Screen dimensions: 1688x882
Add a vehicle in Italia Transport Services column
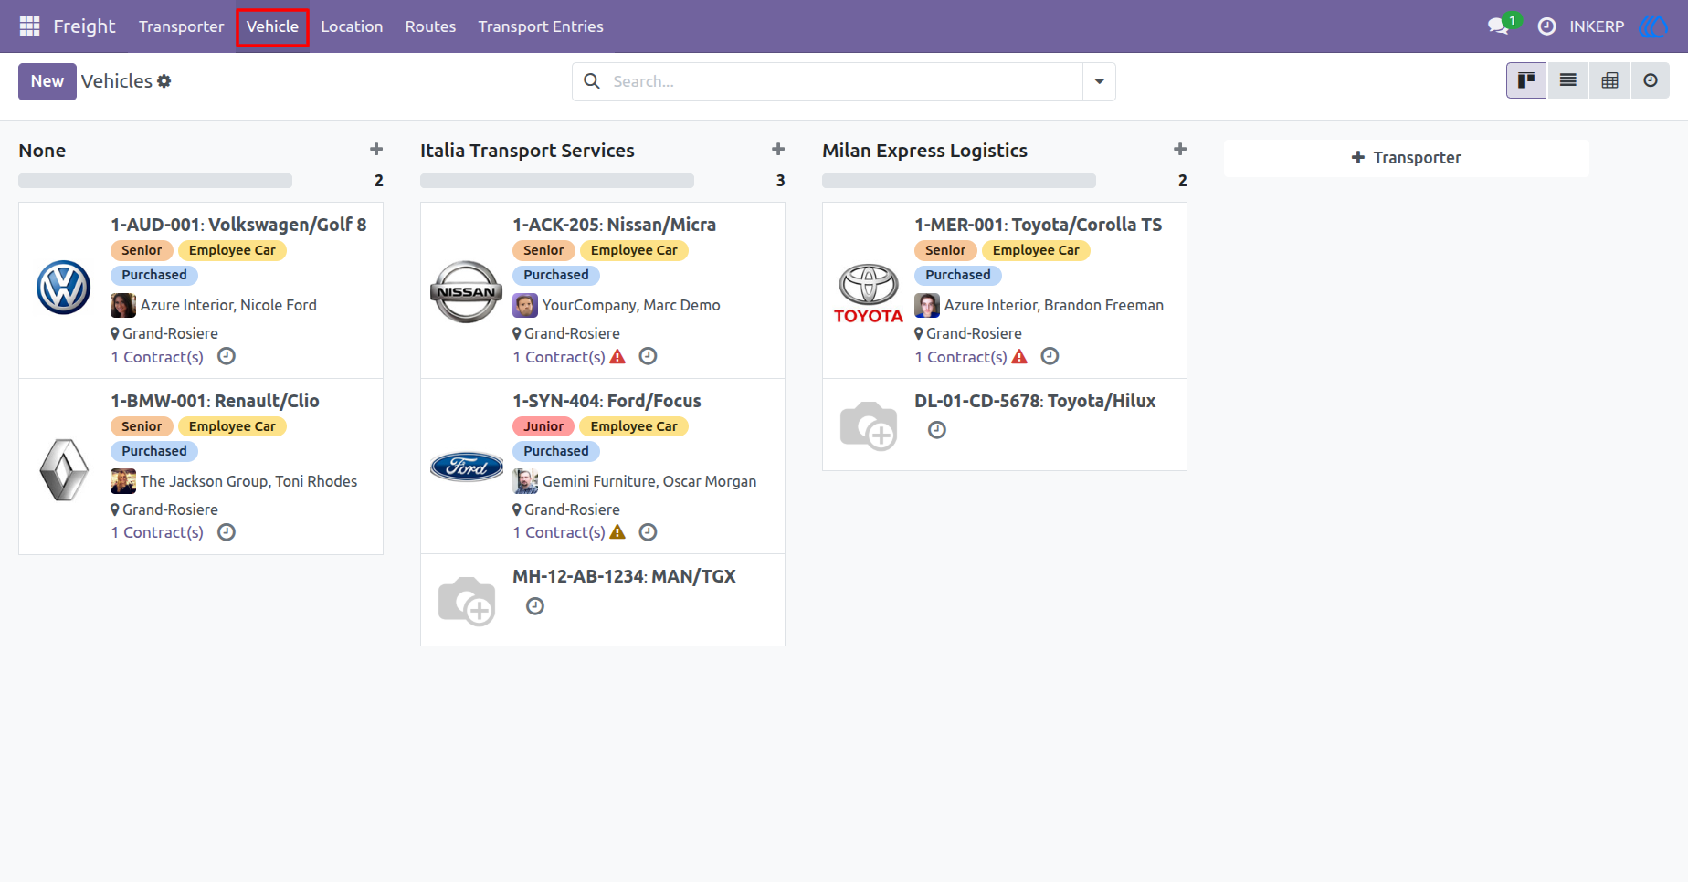coord(778,149)
